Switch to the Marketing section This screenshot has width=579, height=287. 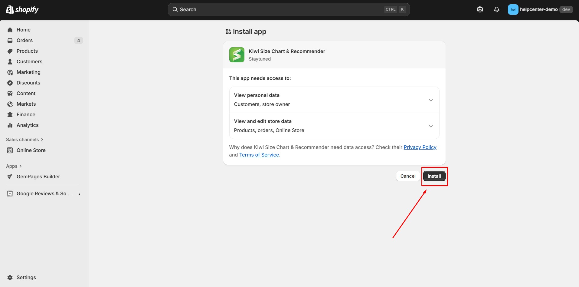pos(28,72)
